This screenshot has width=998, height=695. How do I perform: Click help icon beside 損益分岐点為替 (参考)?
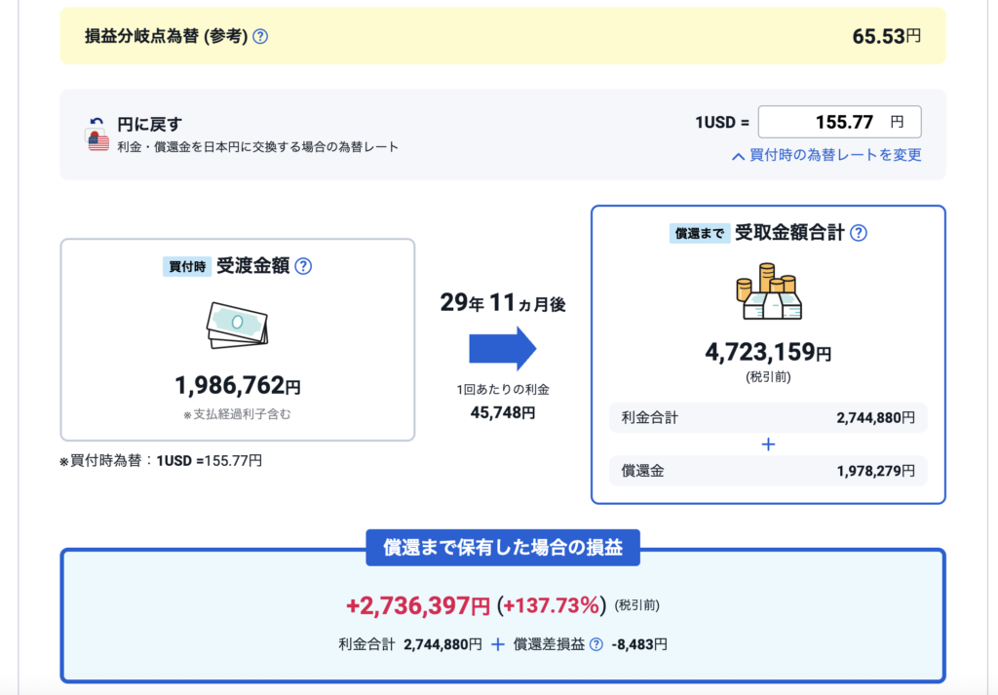click(260, 37)
